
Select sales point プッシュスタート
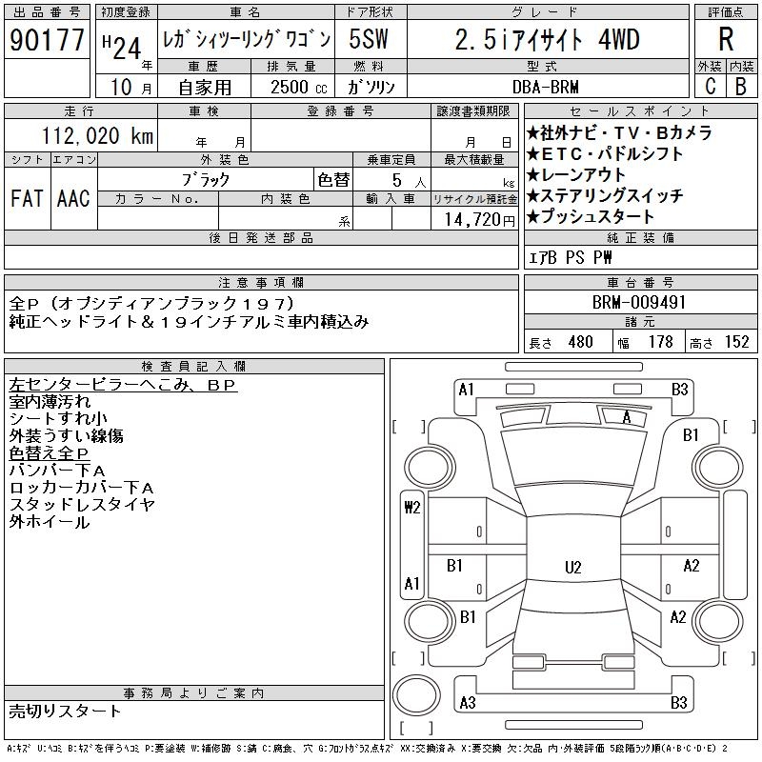[591, 216]
